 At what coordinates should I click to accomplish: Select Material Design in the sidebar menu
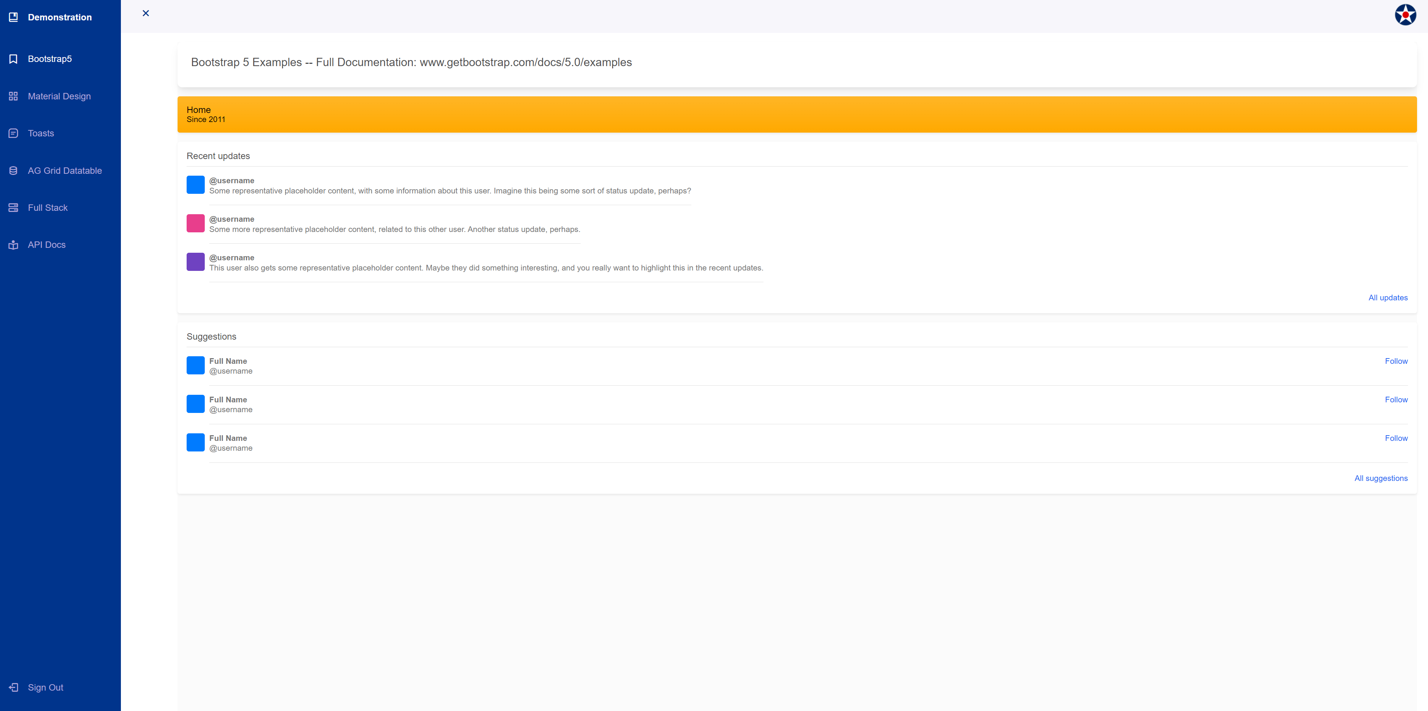[59, 96]
